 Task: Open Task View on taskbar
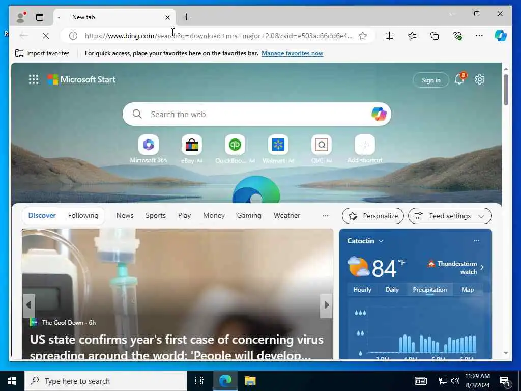(x=199, y=381)
